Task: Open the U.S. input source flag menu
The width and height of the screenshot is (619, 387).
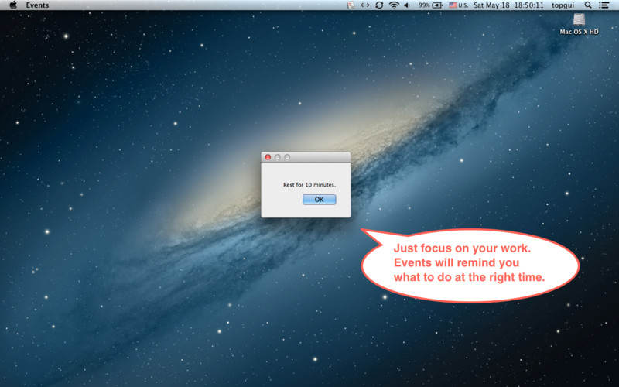Action: coord(458,5)
